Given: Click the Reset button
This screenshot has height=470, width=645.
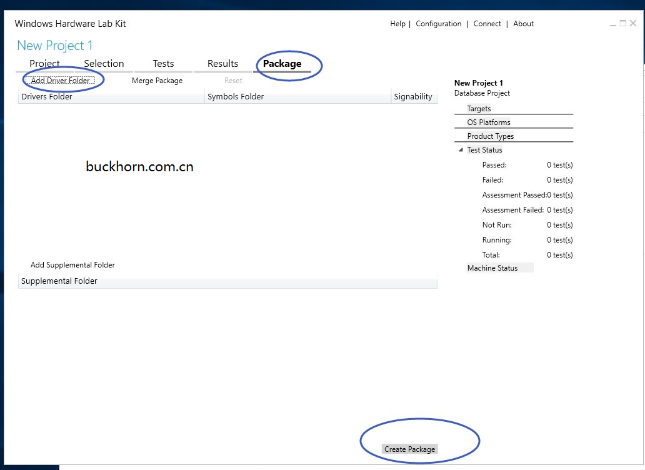Looking at the screenshot, I should (233, 81).
